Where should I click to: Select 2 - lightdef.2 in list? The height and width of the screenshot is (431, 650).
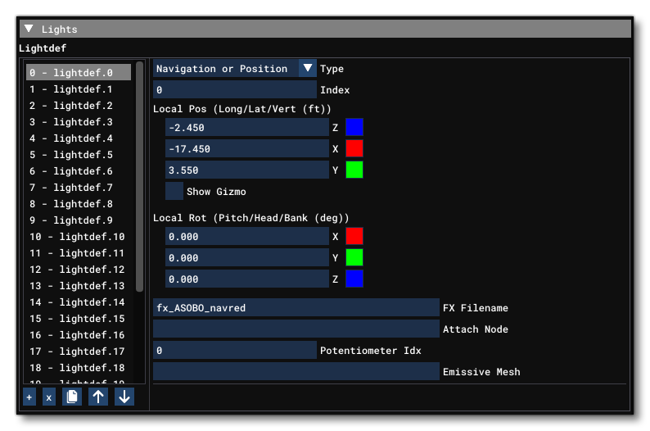(79, 106)
